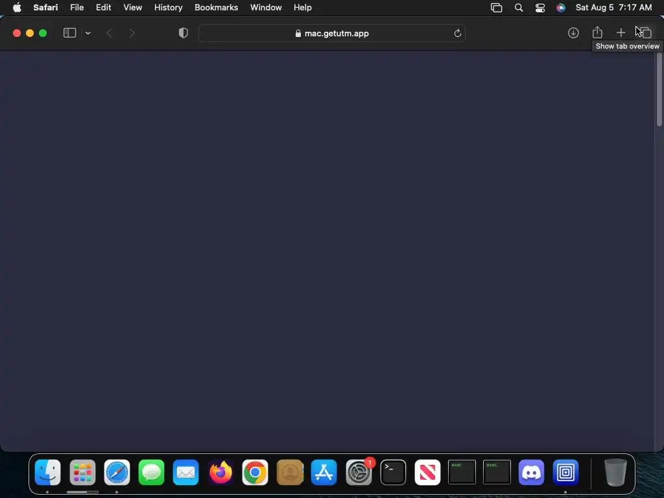Open Spotlight search
Screen dimensions: 664x498
[x=518, y=8]
